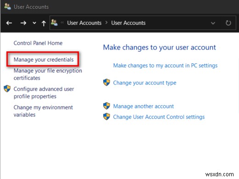Click shield icon beside Change your account type
The image size is (239, 179).
tap(106, 83)
